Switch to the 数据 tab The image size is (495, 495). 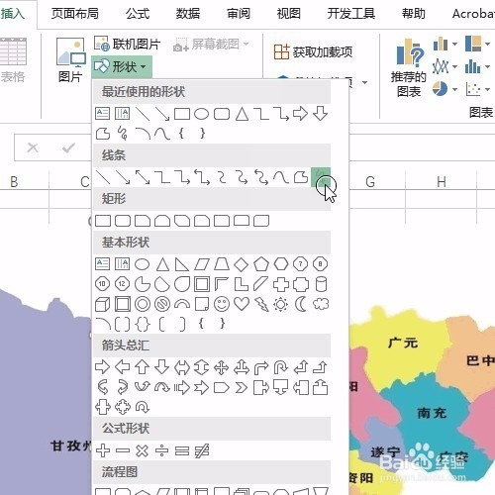[188, 14]
